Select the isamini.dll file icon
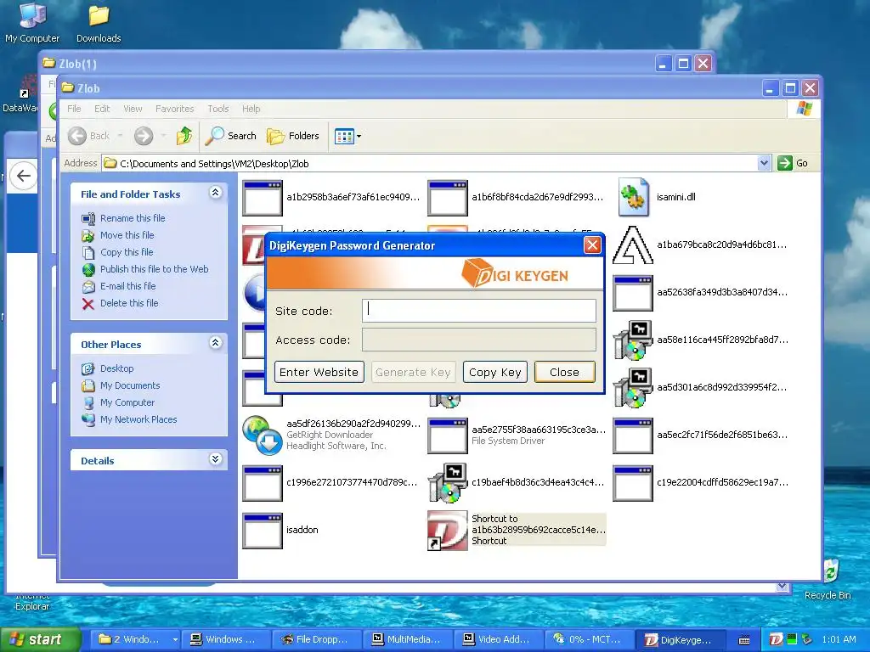 (633, 197)
